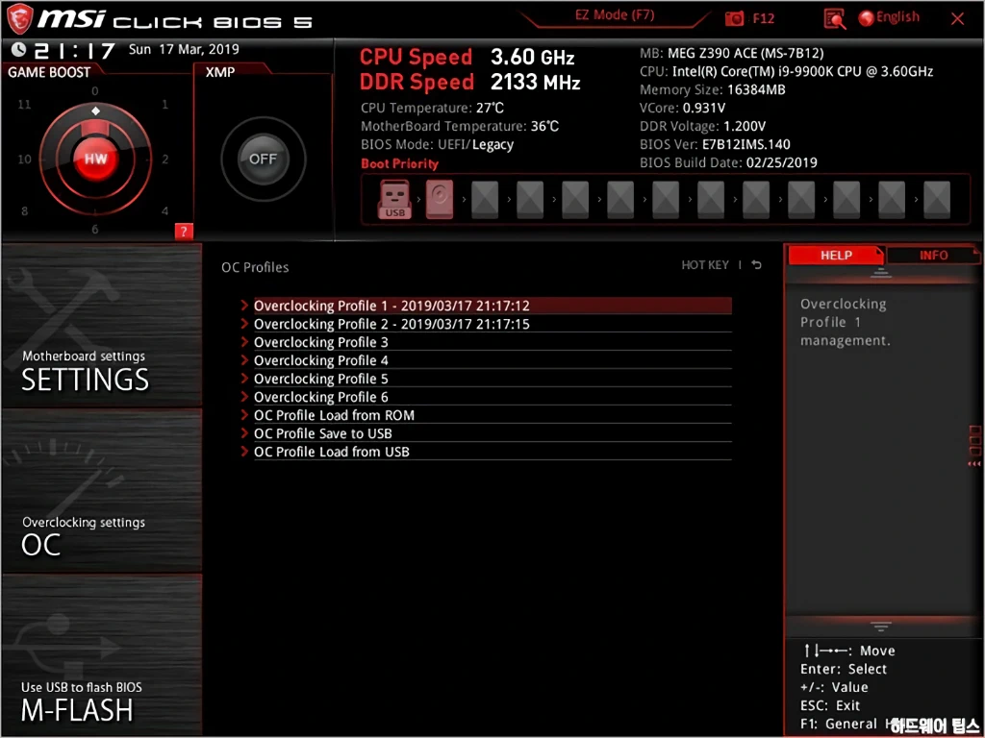
Task: Click the DDR Speed 2133 MHz readout
Action: [469, 82]
